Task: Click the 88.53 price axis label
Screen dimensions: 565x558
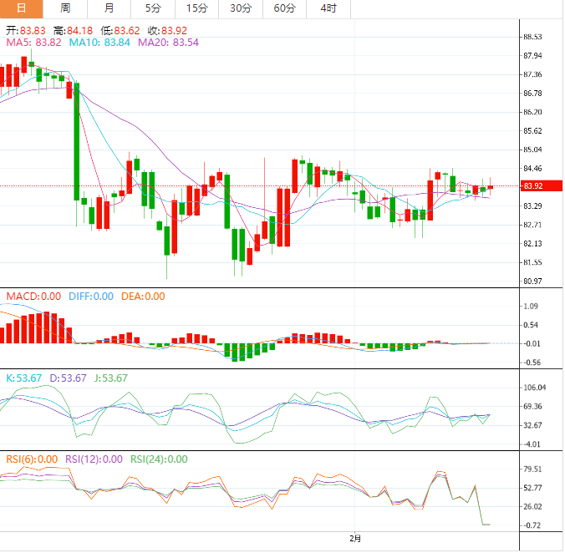Action: [x=532, y=37]
